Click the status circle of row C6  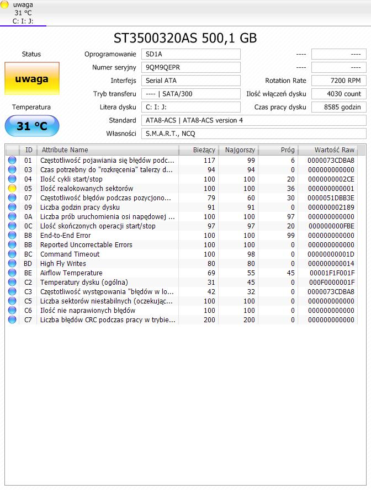(x=12, y=310)
